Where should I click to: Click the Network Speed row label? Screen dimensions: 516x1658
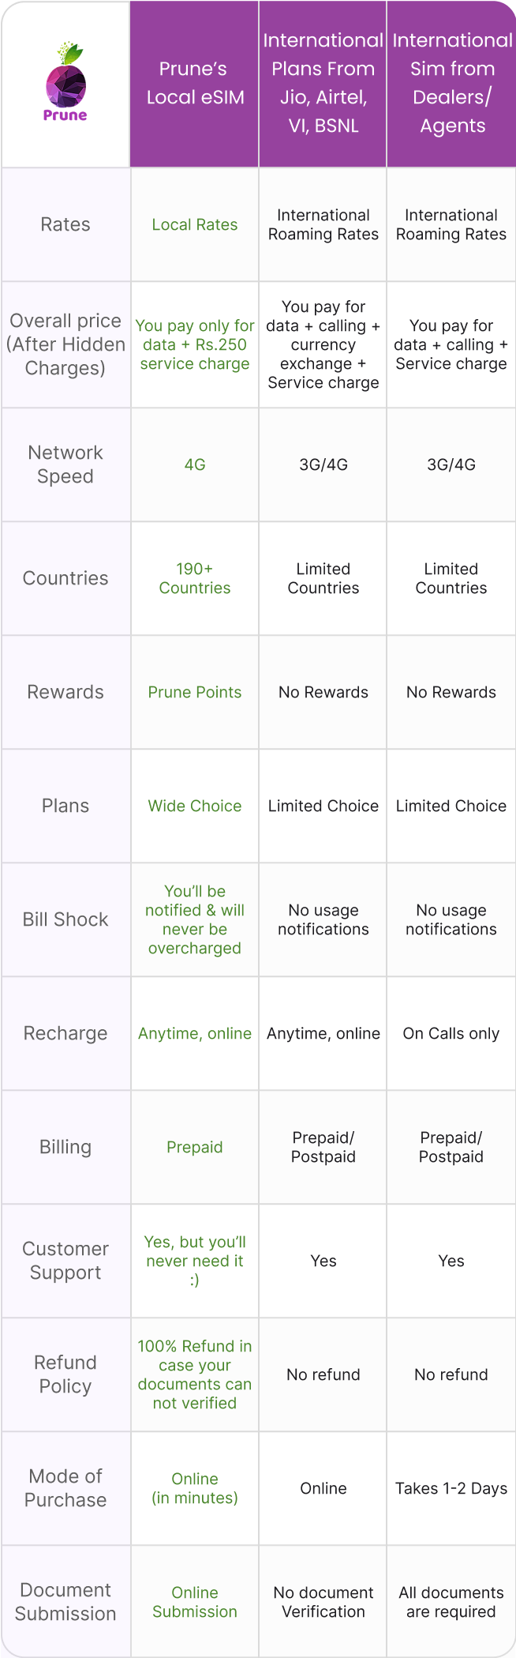(x=65, y=464)
